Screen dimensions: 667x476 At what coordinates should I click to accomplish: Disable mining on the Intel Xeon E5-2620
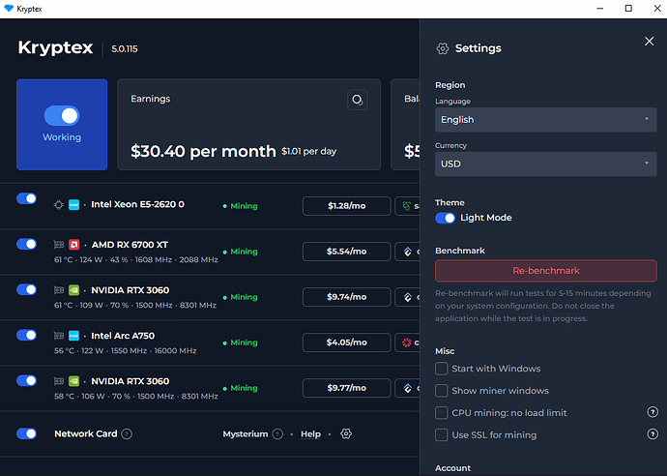pos(26,198)
